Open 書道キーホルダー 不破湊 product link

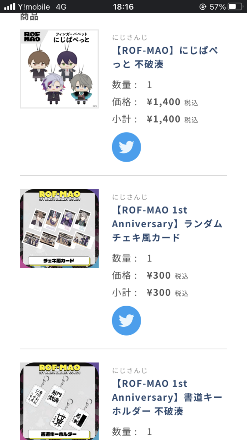click(167, 397)
